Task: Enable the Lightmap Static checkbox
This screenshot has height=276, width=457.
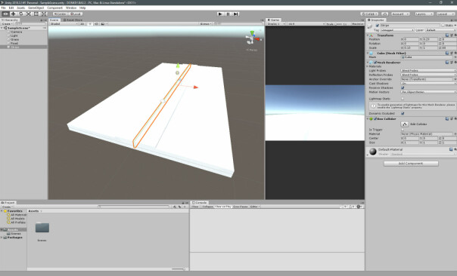Action: 403,99
